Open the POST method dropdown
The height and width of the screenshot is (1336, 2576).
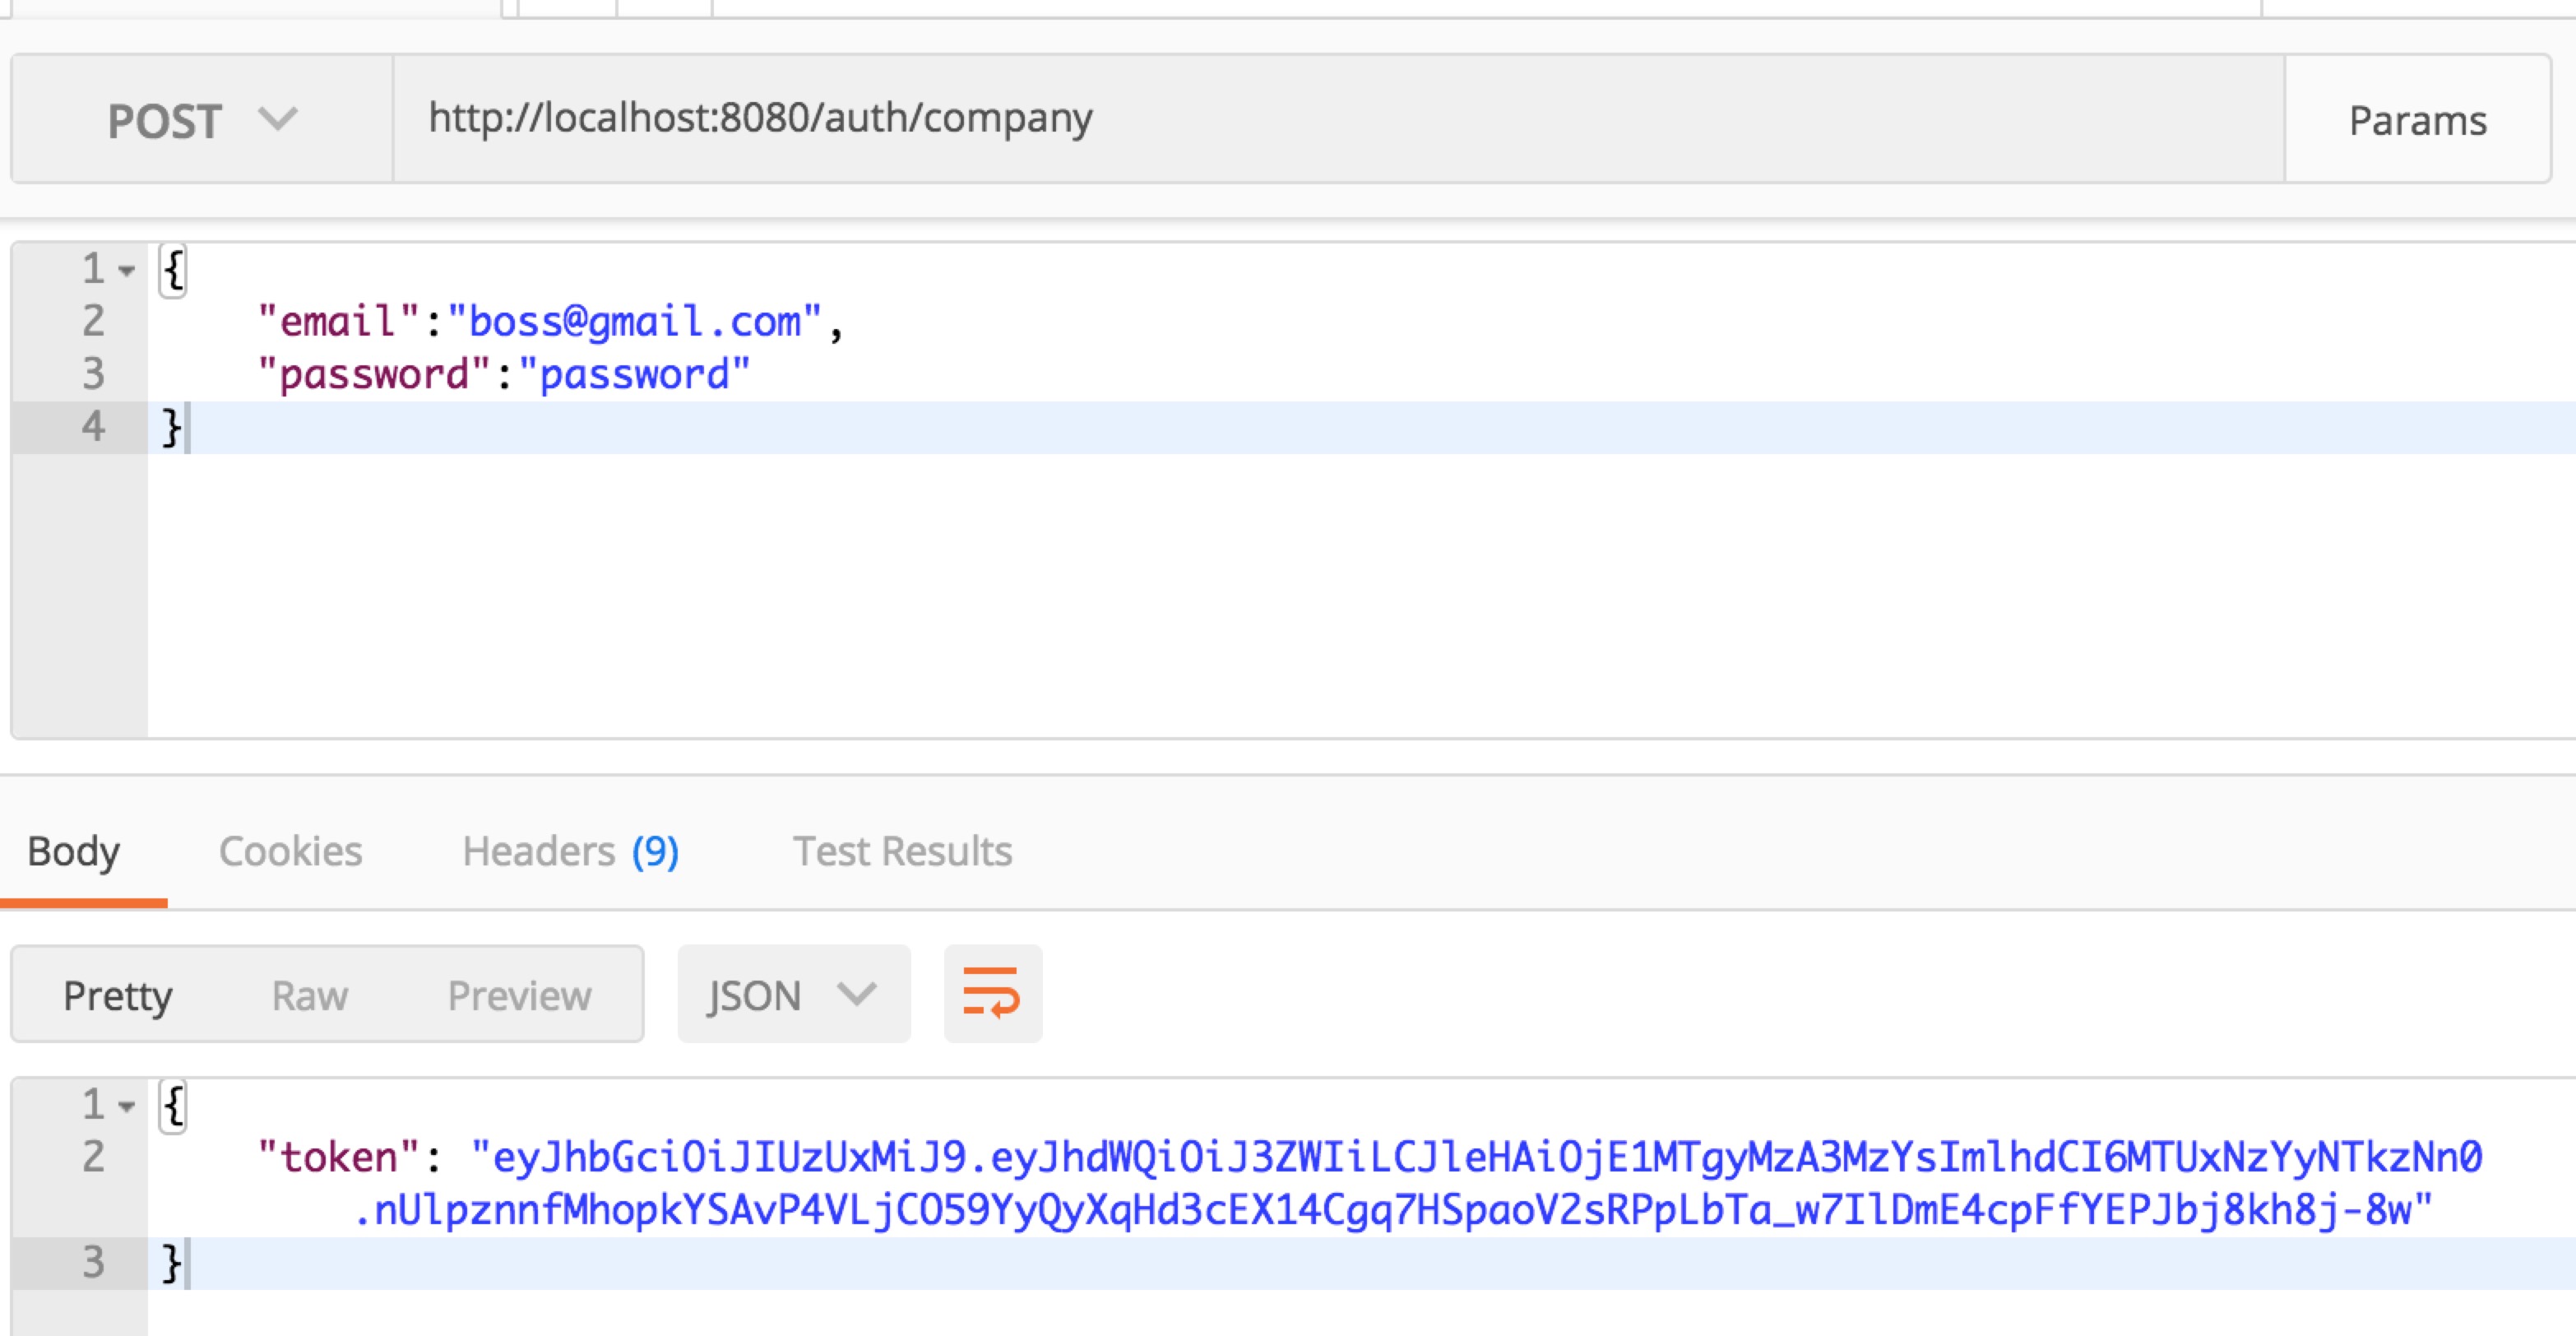202,120
